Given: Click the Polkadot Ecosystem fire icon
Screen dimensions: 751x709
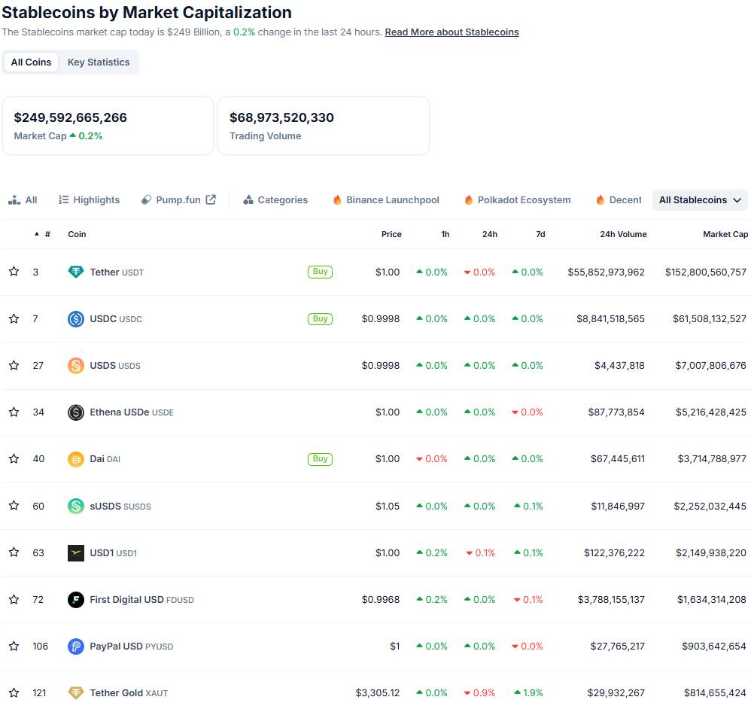Looking at the screenshot, I should [x=468, y=199].
